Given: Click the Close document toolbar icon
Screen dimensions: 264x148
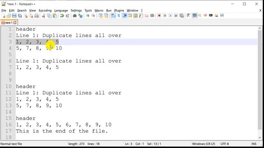Looking at the screenshot, I should click(26, 16).
